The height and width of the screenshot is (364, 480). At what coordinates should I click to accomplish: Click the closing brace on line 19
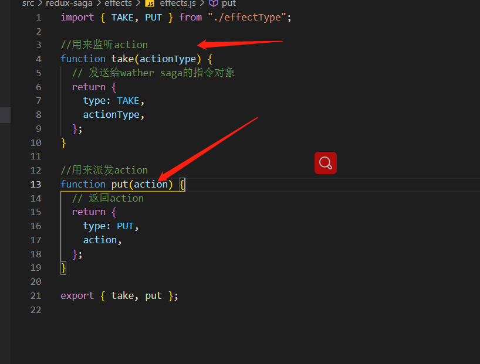coord(63,268)
